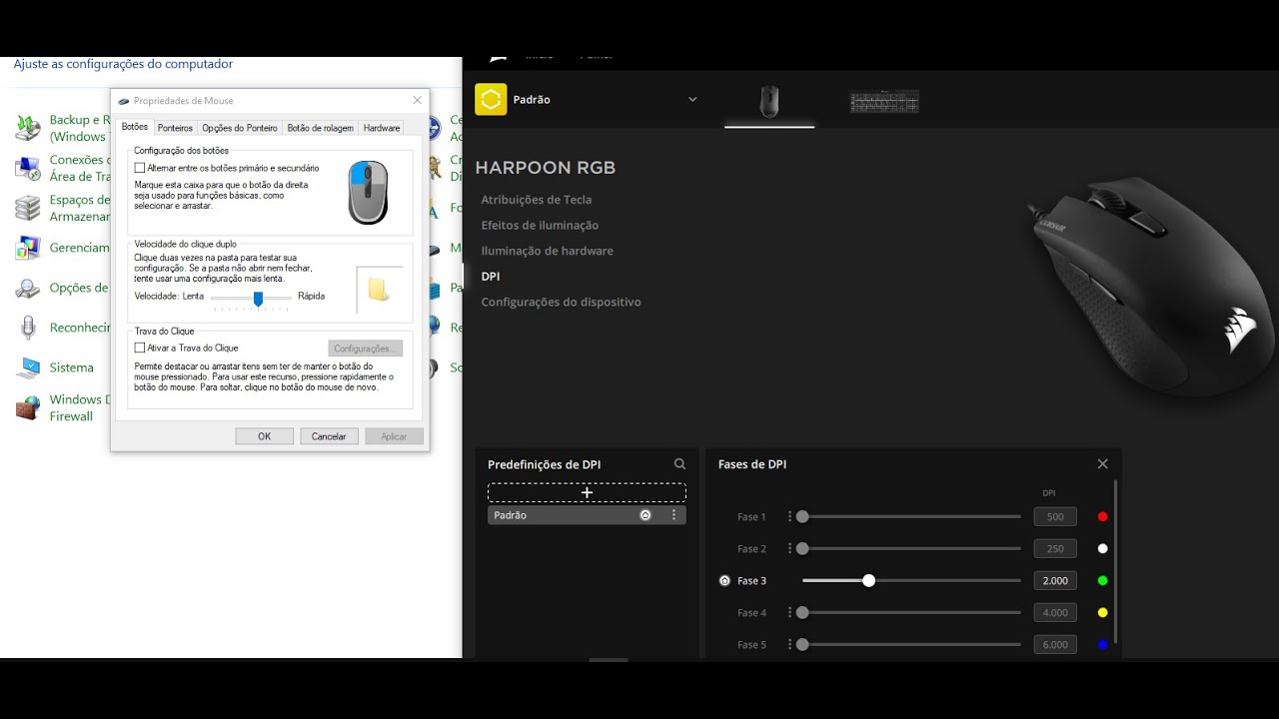Screen dimensions: 1279x719
Task: Click the Fase 4 DPI slider handle
Action: point(802,612)
